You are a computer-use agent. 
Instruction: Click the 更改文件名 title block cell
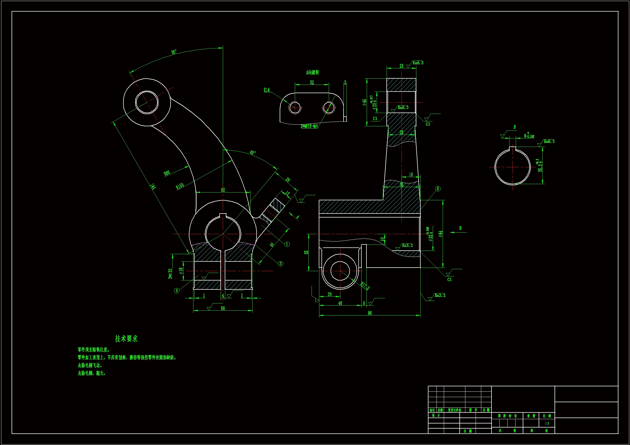click(x=454, y=410)
